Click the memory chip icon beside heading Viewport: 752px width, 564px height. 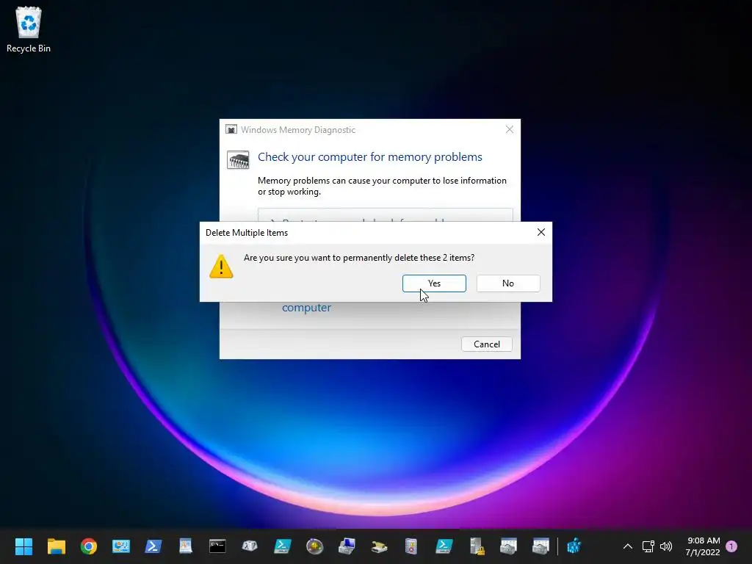click(238, 159)
